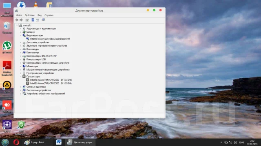Click the speaker icon beside Аудиовходы и аудиовыходы
261x146 pixels.
click(x=24, y=29)
